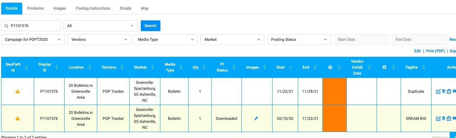
Task: Click the down-arrow circle column header icon
Action: [x=384, y=67]
